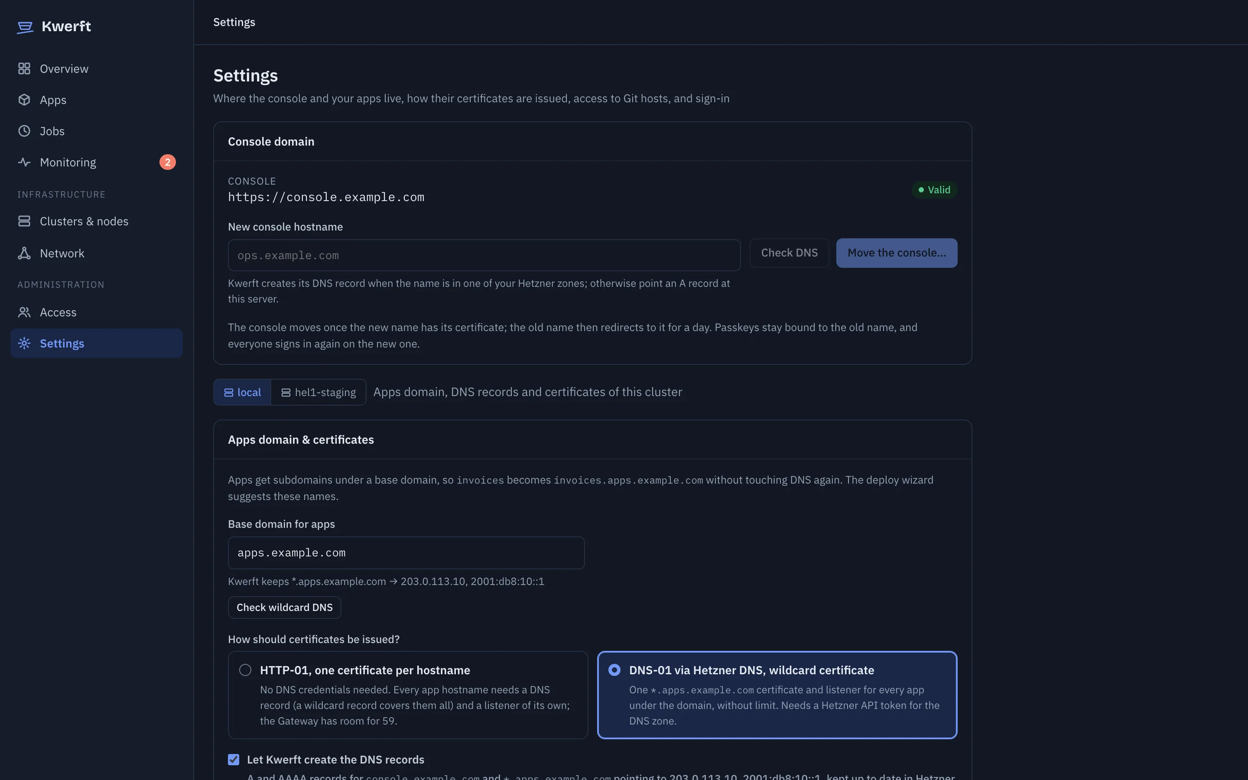
Task: Click the server icon on local tab
Action: click(228, 393)
